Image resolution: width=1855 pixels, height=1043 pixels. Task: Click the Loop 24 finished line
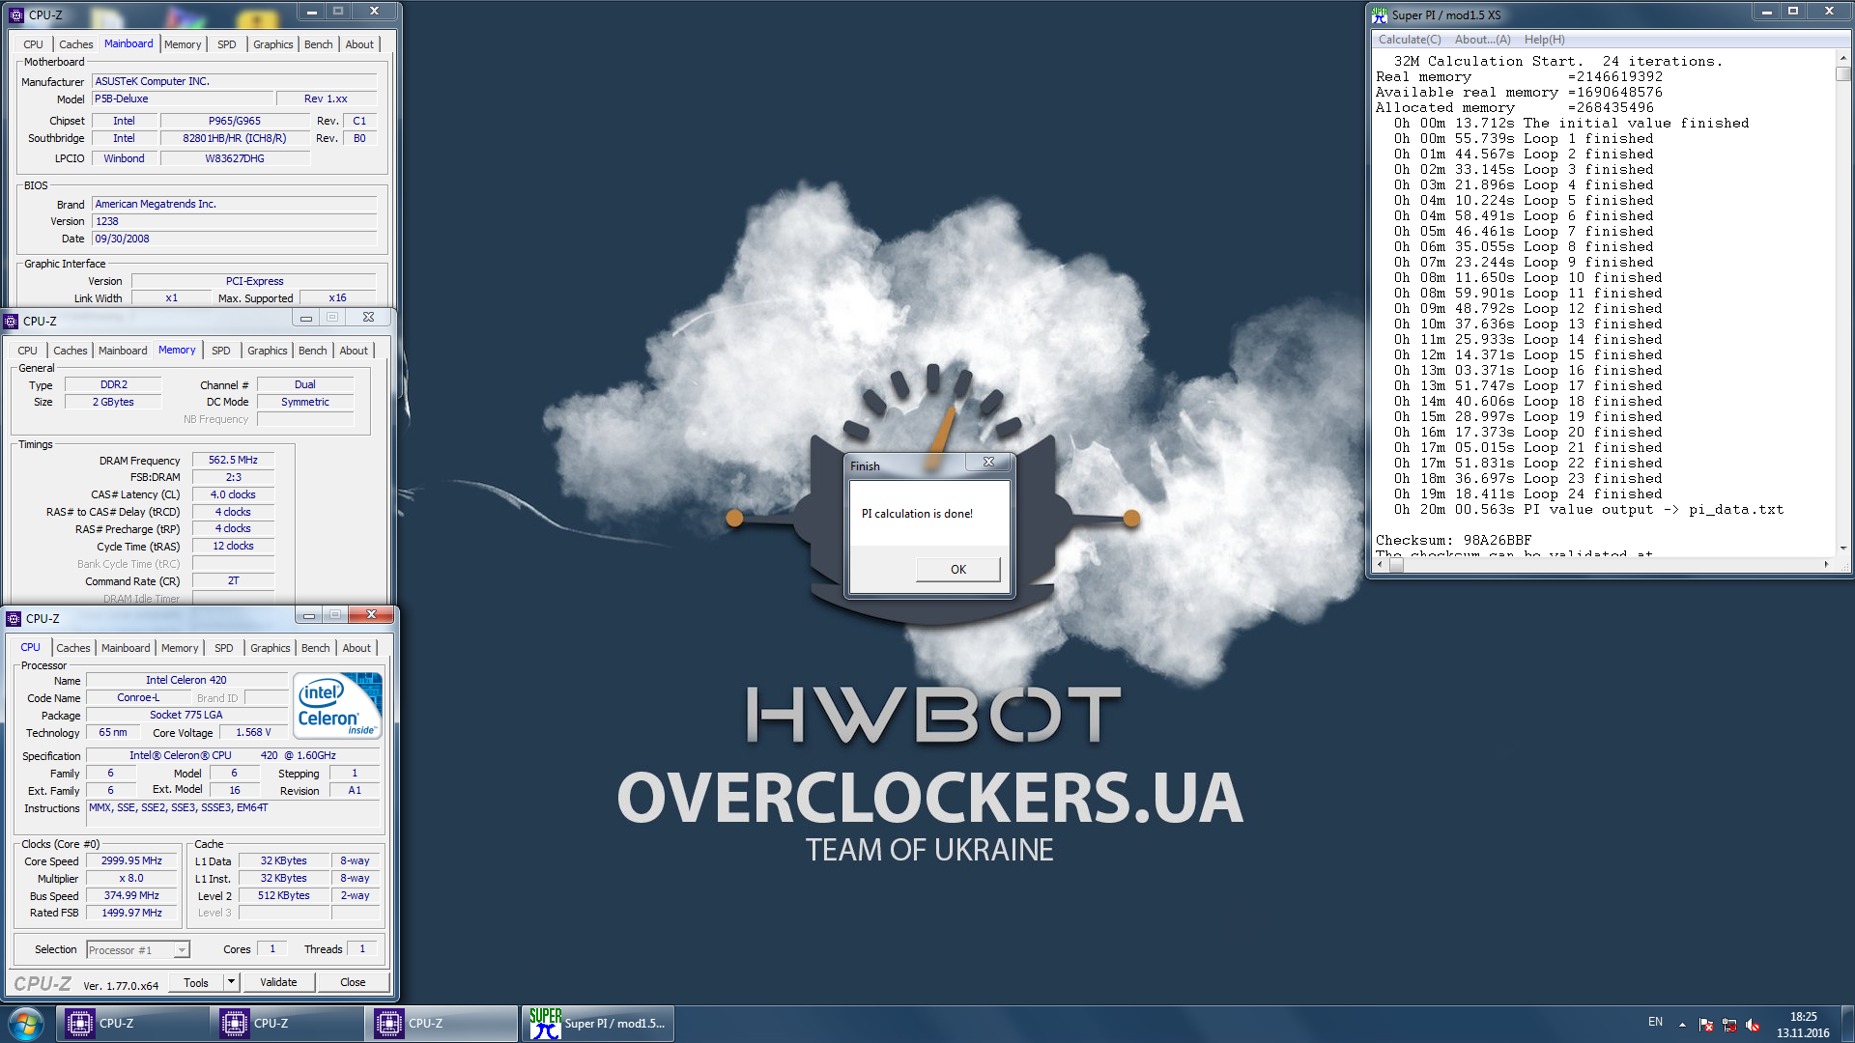click(1527, 494)
